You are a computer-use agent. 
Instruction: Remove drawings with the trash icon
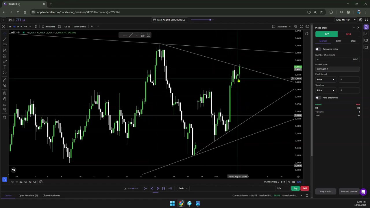tap(5, 117)
